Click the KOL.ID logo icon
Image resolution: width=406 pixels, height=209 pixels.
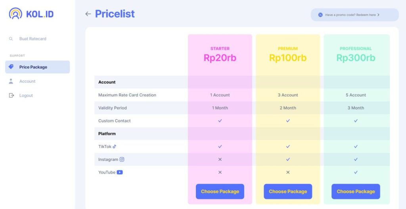click(x=15, y=13)
